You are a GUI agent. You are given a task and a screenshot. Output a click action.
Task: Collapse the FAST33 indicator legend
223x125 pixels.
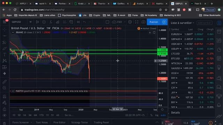click(x=13, y=91)
